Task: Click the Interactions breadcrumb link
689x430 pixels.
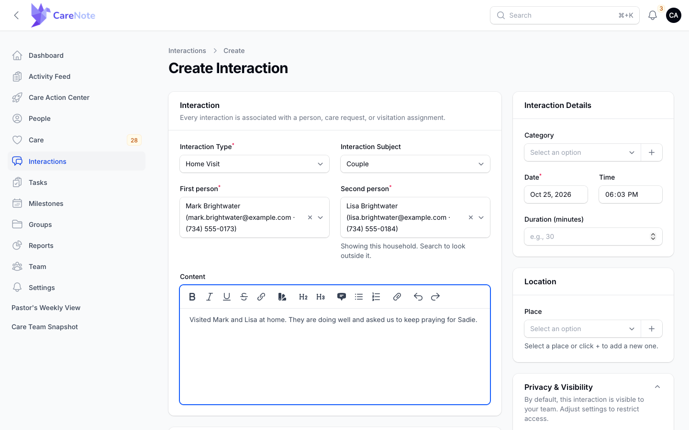Action: pyautogui.click(x=187, y=51)
